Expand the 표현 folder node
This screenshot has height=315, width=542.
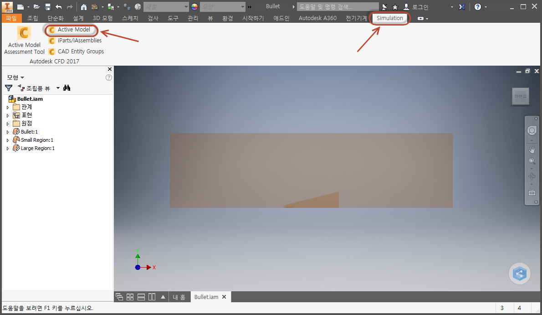[x=8, y=116]
